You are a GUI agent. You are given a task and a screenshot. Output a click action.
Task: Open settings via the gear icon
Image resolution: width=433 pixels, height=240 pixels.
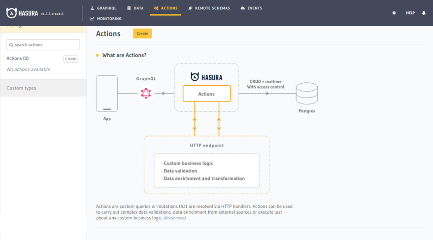point(394,13)
